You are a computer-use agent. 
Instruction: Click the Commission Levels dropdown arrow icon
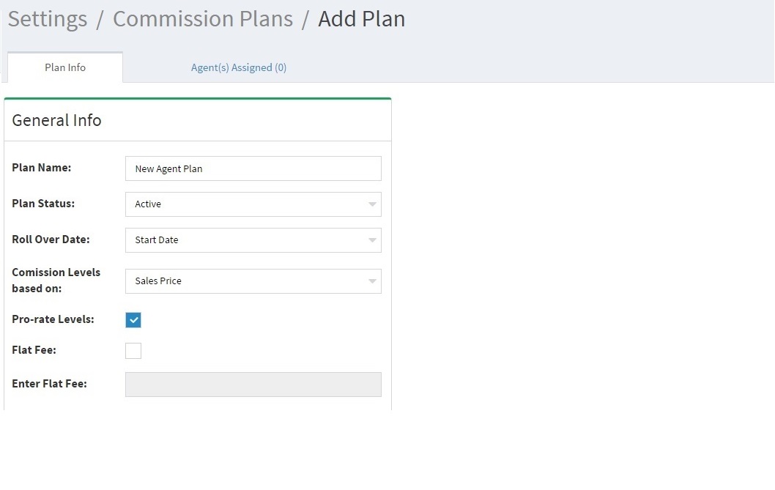click(372, 281)
